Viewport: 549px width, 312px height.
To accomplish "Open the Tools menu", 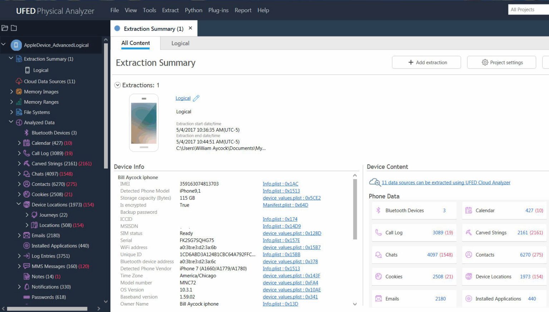I will (x=149, y=10).
